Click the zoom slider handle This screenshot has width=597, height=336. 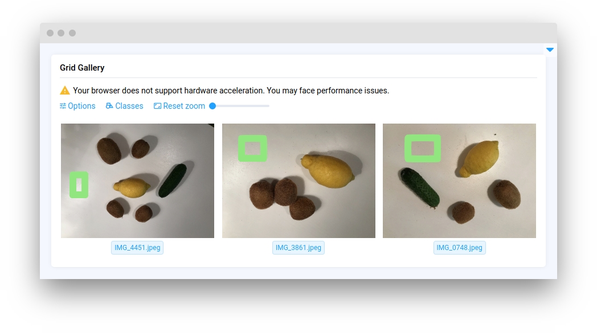[213, 106]
